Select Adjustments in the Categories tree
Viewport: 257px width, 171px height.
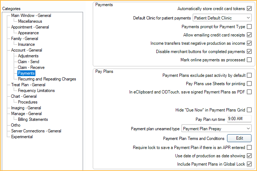28,56
